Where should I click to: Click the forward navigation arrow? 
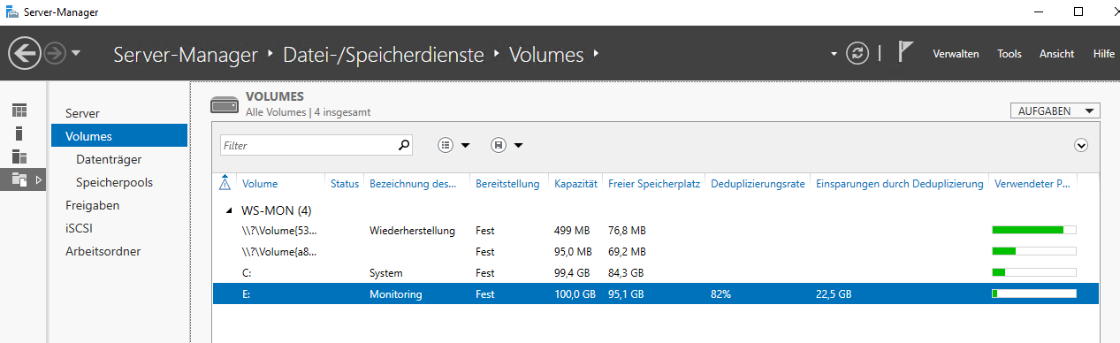(55, 54)
